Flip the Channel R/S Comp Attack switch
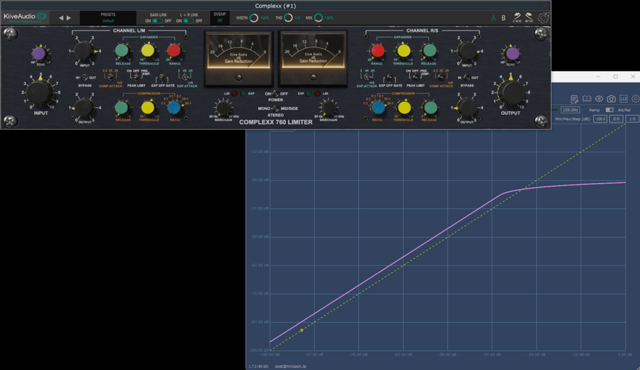640x370 pixels. [441, 77]
